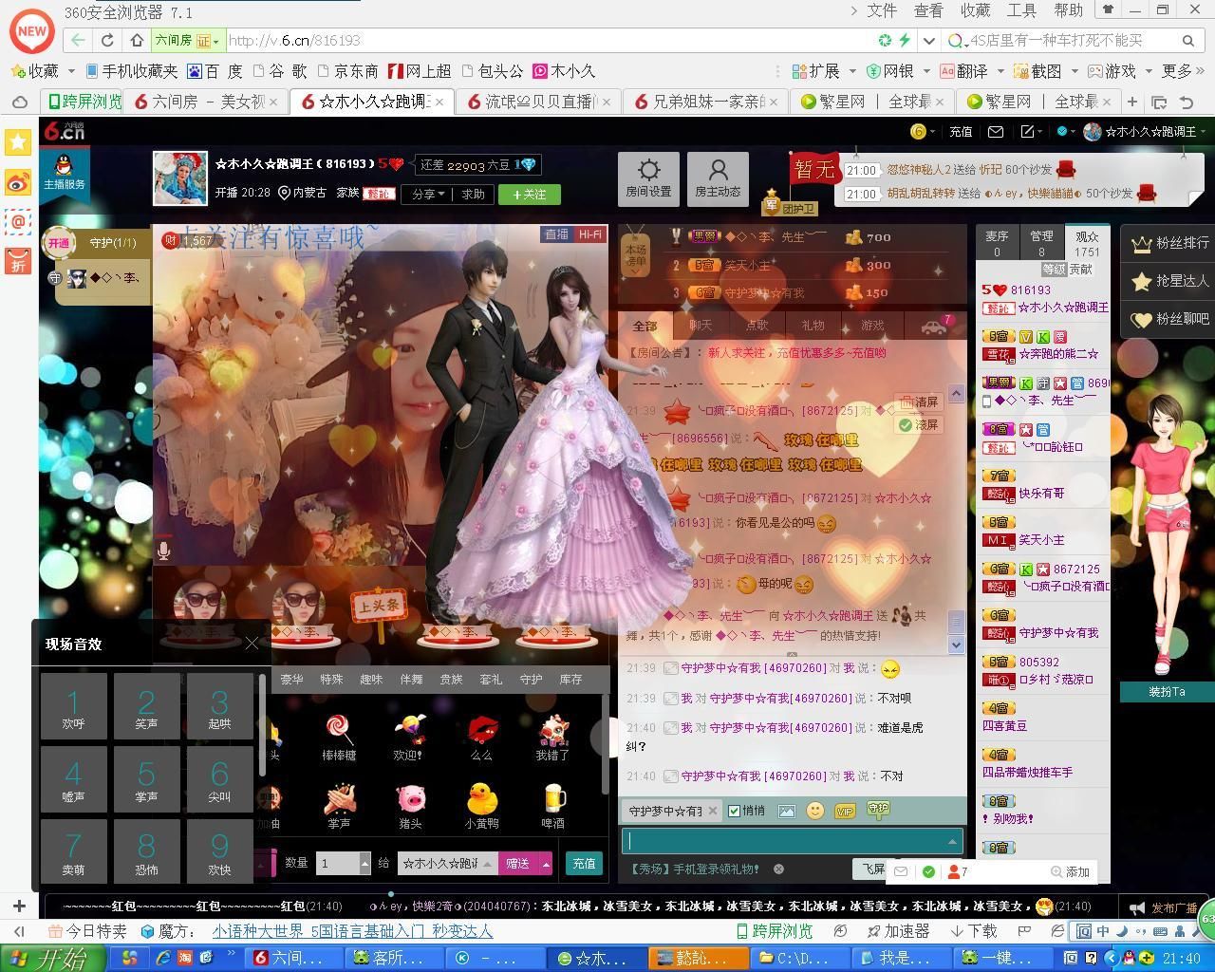Open 粉丝排行 fan ranking
Image resolution: width=1215 pixels, height=972 pixels.
click(x=1170, y=243)
